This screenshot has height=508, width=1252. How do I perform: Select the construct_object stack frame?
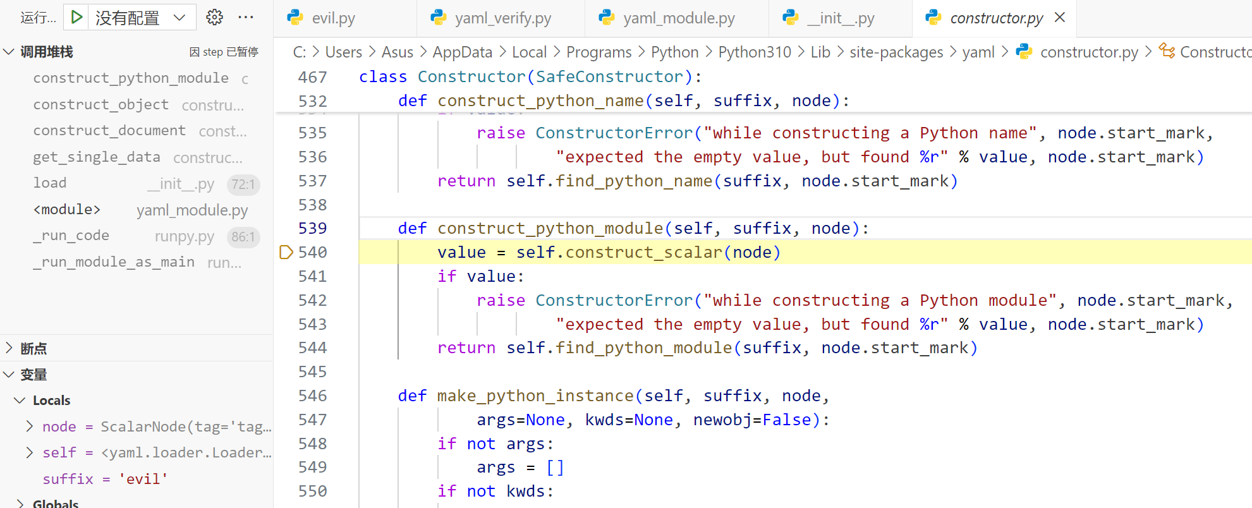click(137, 104)
